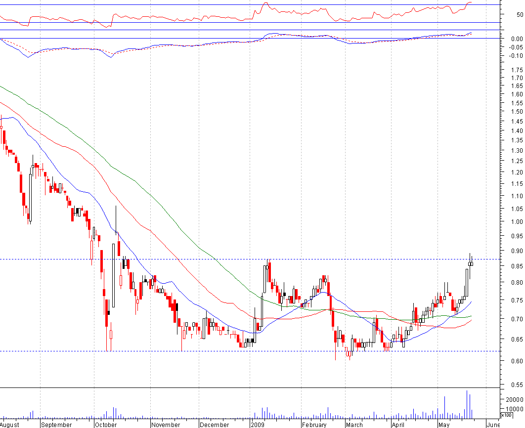
Task: Select the May label on the time axis
Action: 444,425
